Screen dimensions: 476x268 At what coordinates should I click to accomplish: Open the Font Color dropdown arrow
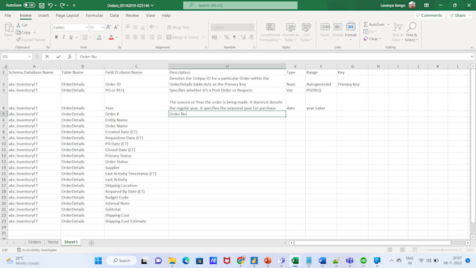(117, 37)
